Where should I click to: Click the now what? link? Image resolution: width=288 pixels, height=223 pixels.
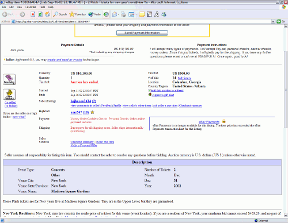19,117
